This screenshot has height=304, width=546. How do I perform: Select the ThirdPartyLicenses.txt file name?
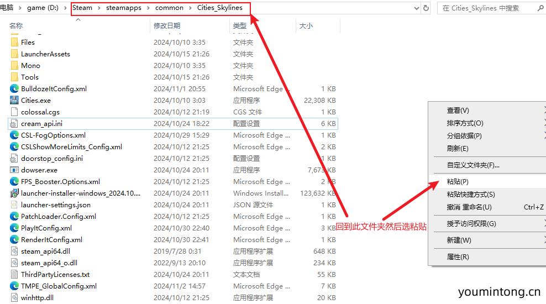point(55,274)
